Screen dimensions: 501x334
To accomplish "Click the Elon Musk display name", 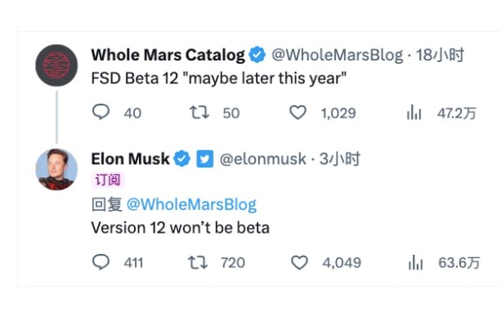I will click(130, 158).
